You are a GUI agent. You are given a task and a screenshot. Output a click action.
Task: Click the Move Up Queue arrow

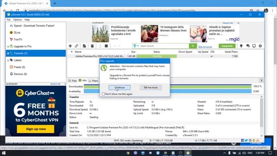[x=115, y=46]
